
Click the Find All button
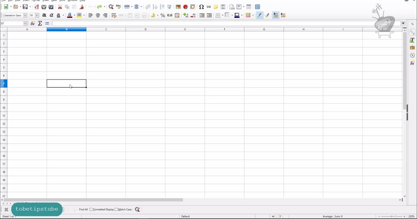pyautogui.click(x=83, y=210)
